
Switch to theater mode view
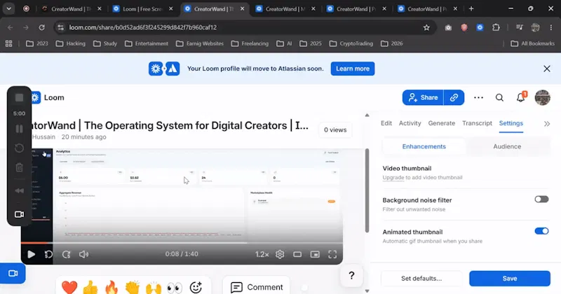[x=297, y=254]
